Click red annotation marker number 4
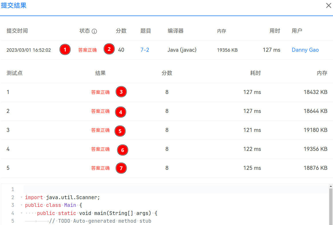This screenshot has width=333, height=225. pos(120,112)
